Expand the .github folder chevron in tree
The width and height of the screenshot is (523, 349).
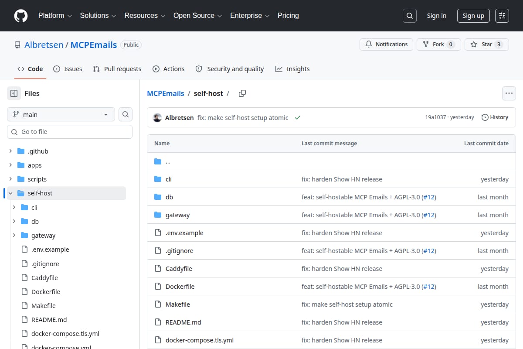tap(10, 151)
